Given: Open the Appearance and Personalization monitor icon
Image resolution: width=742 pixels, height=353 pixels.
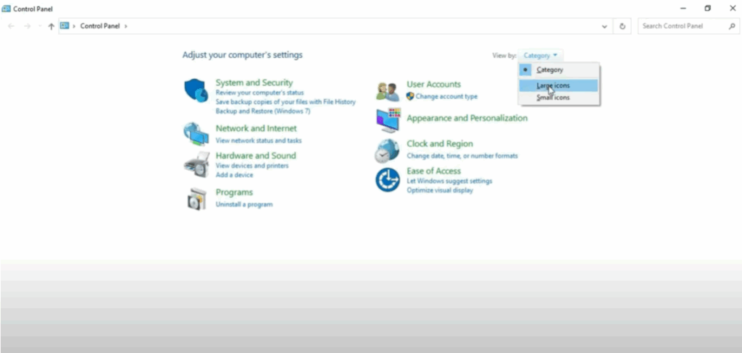Looking at the screenshot, I should pos(388,120).
